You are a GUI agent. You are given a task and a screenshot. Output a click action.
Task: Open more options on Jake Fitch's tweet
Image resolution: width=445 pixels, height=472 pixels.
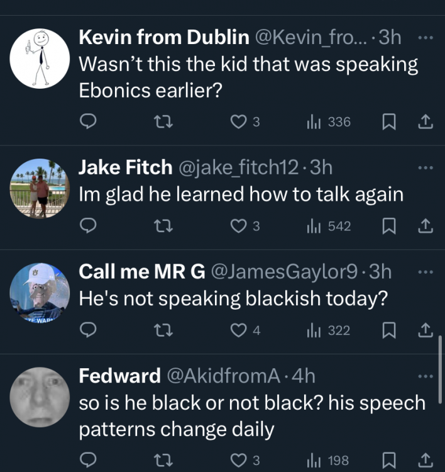(x=426, y=167)
